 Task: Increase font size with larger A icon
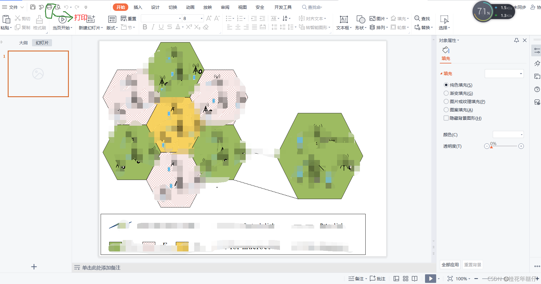[x=209, y=19]
